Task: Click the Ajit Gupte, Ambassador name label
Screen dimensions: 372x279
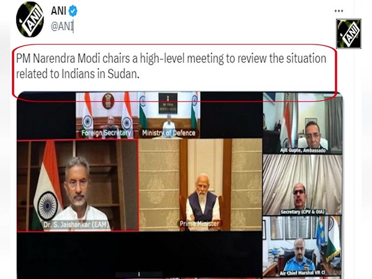Action: point(303,150)
